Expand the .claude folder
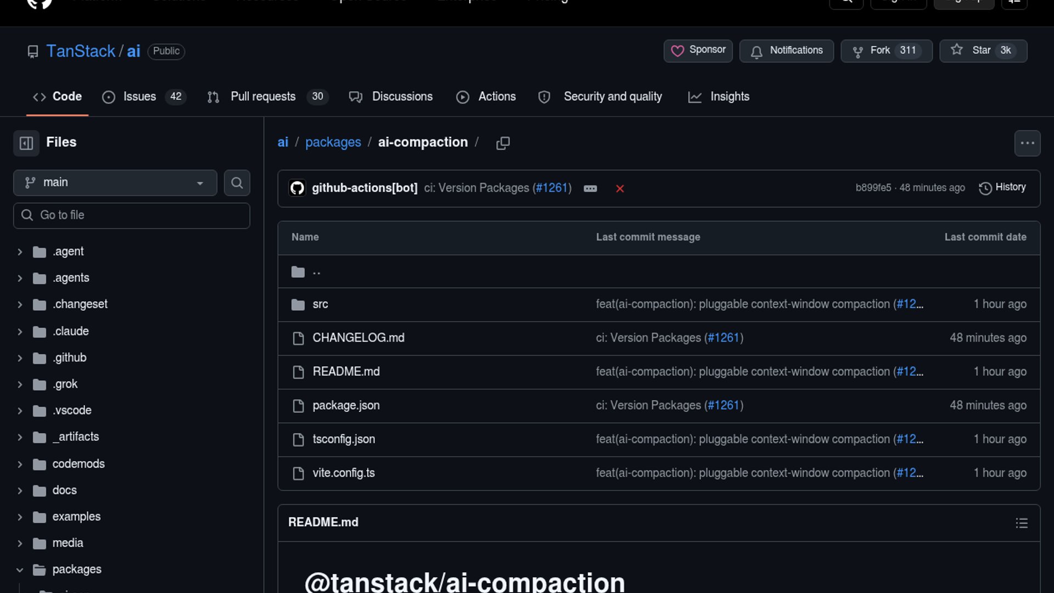This screenshot has width=1054, height=593. 20,332
